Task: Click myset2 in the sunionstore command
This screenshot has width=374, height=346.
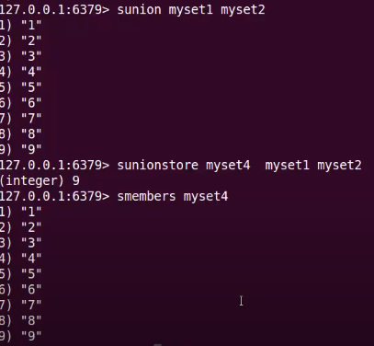Action: pos(339,166)
